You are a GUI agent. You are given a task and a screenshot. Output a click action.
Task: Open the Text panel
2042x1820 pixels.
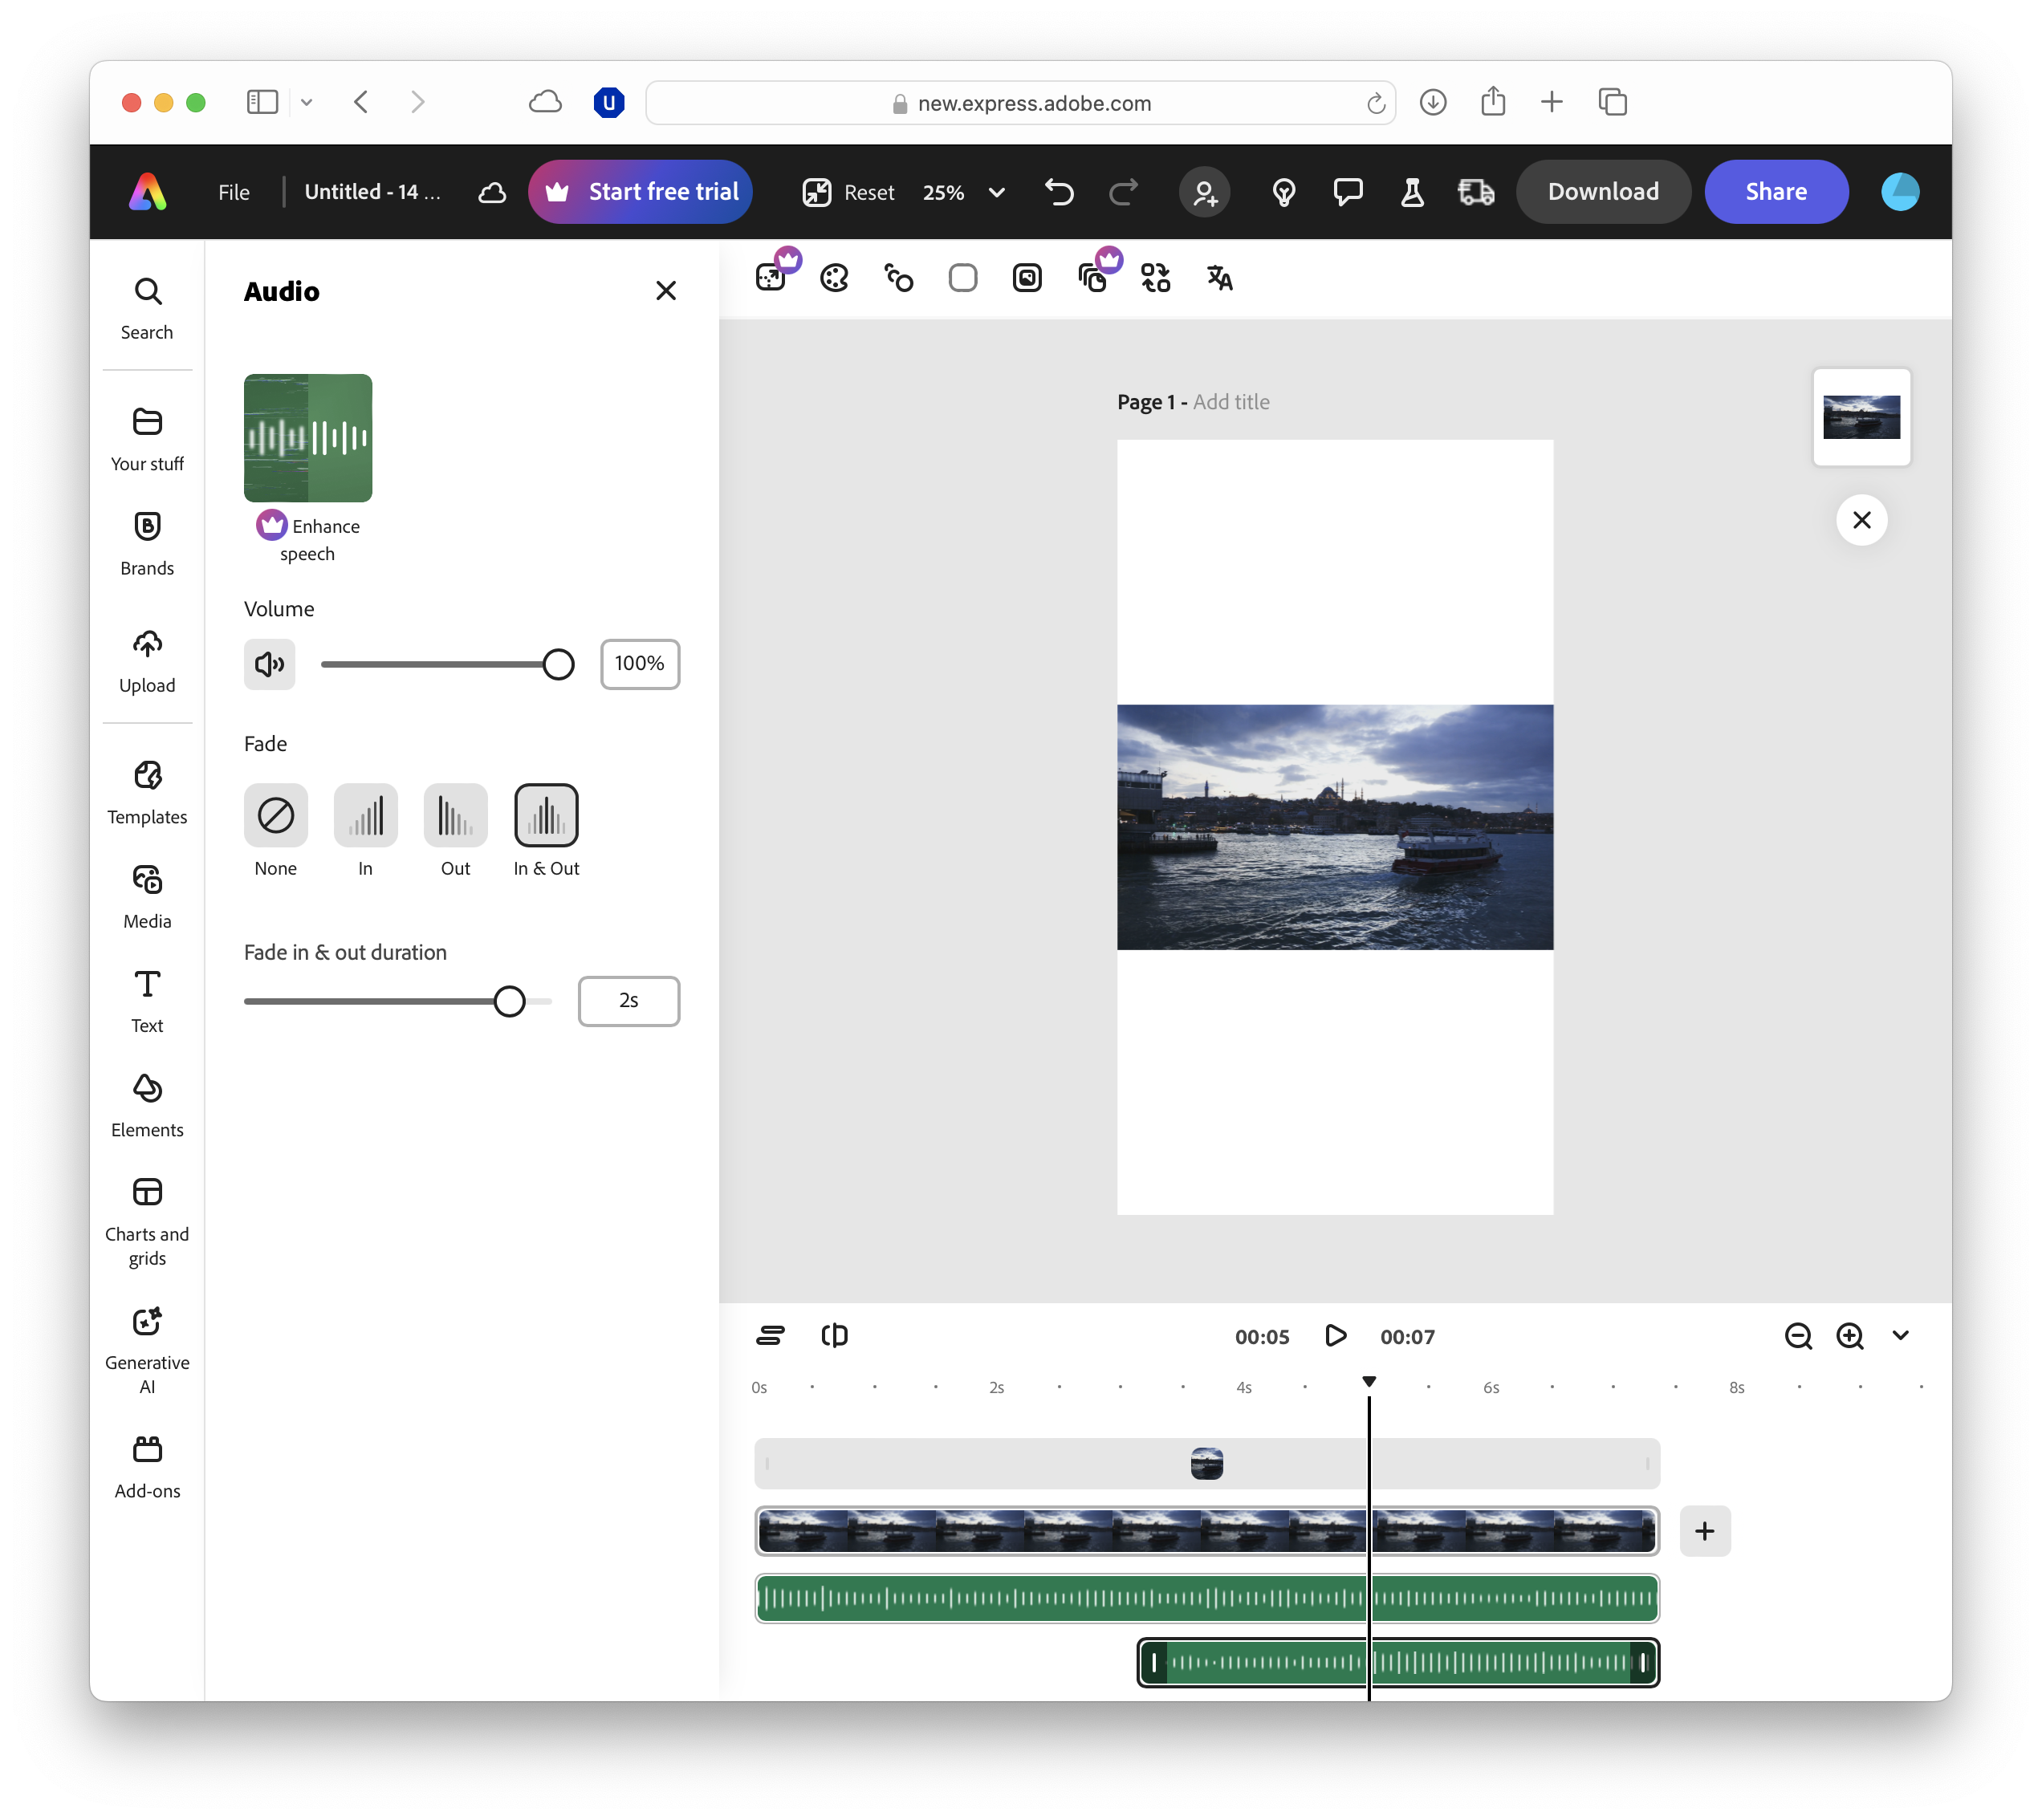[147, 1002]
